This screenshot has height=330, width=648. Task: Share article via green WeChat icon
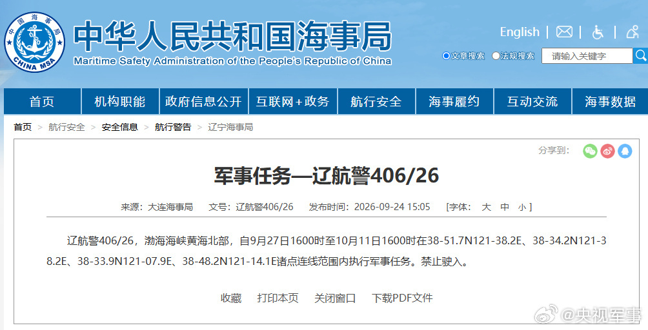point(590,151)
